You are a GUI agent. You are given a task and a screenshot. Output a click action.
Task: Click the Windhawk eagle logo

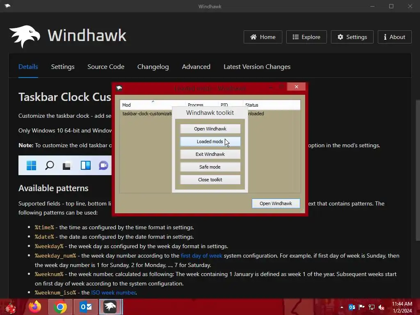pyautogui.click(x=25, y=37)
